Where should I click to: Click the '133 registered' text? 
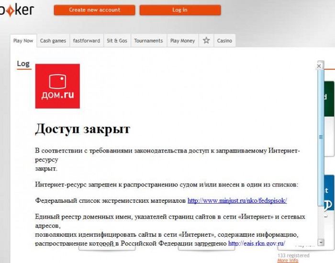[293, 255]
